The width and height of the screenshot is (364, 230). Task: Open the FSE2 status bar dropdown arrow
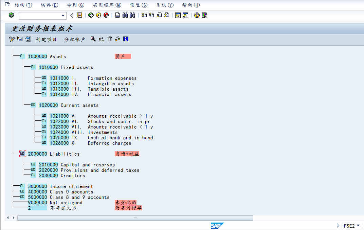click(x=358, y=226)
